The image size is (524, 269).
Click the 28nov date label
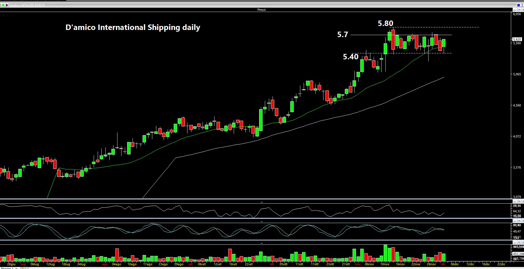431,264
